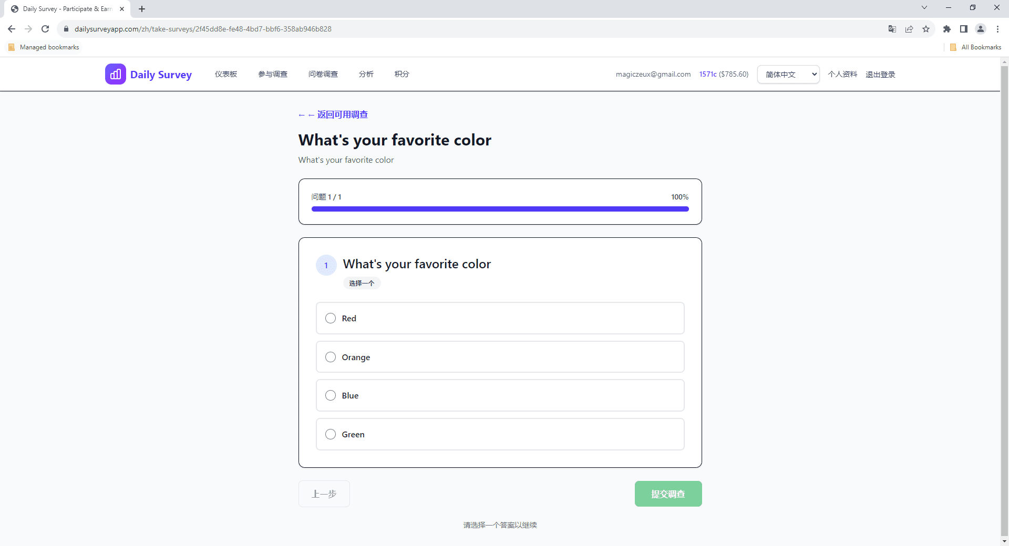This screenshot has width=1009, height=546.
Task: Select Green as favorite color
Action: tap(331, 434)
